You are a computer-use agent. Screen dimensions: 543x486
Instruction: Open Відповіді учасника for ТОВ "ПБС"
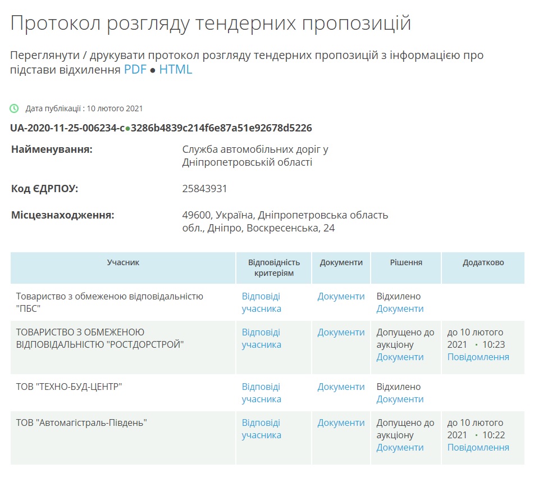pos(261,302)
